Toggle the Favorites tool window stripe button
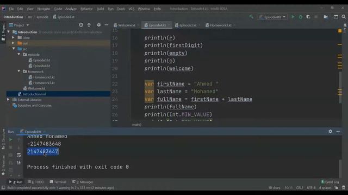The width and height of the screenshot is (348, 195). tap(3, 165)
